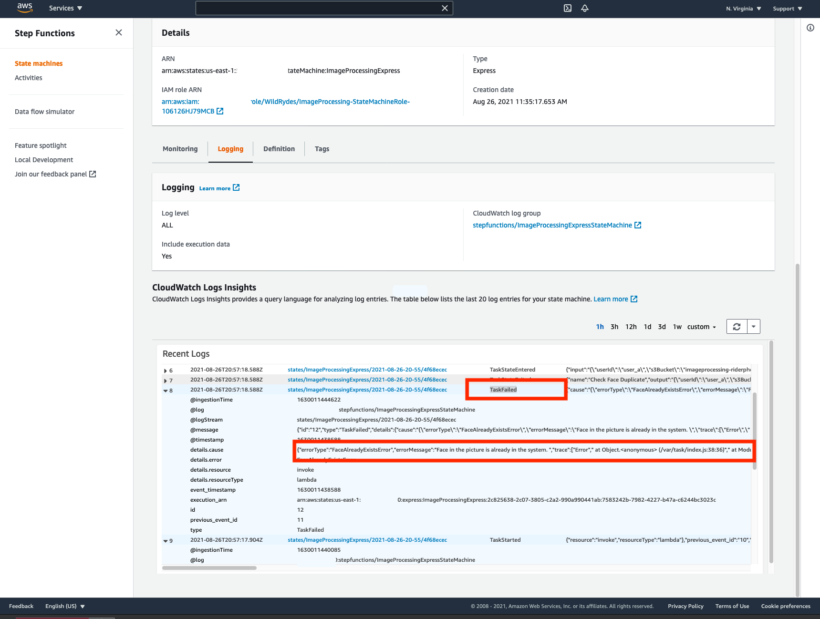820x619 pixels.
Task: Click the execution_arn value
Action: point(506,500)
